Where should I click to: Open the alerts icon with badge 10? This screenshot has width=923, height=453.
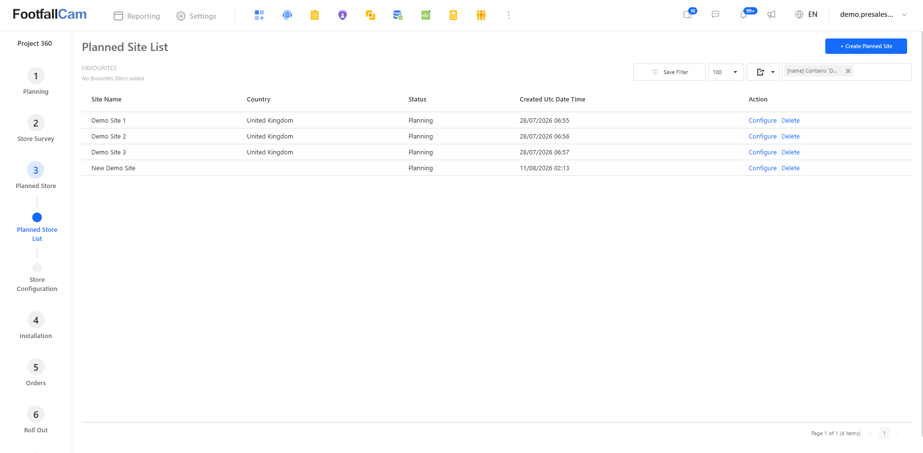tap(689, 14)
